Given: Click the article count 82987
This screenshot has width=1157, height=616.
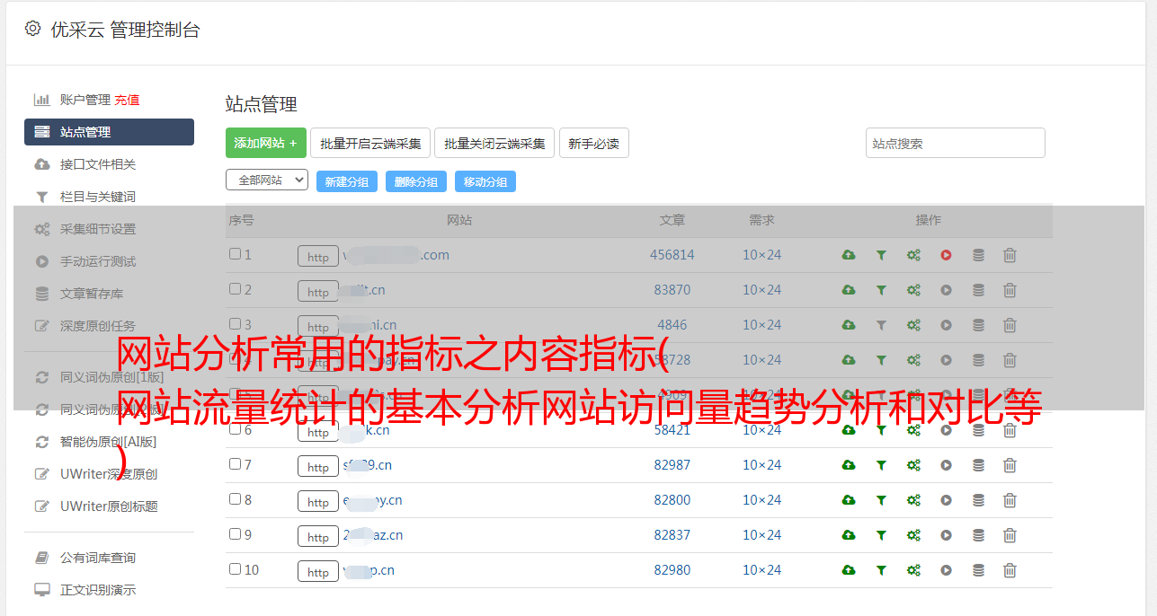Looking at the screenshot, I should tap(672, 465).
